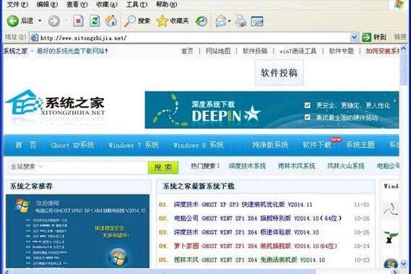
Task: Open 深度技术 GHOST XP SP3 V2014.11 download
Action: click(x=243, y=204)
